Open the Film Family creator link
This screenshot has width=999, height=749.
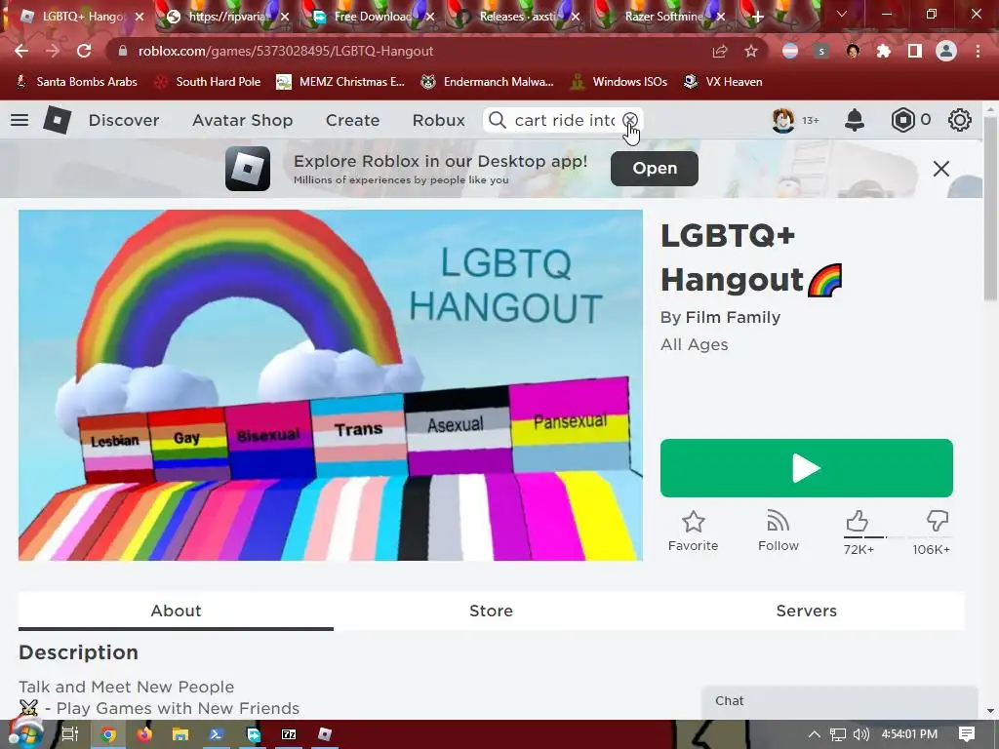pyautogui.click(x=733, y=317)
